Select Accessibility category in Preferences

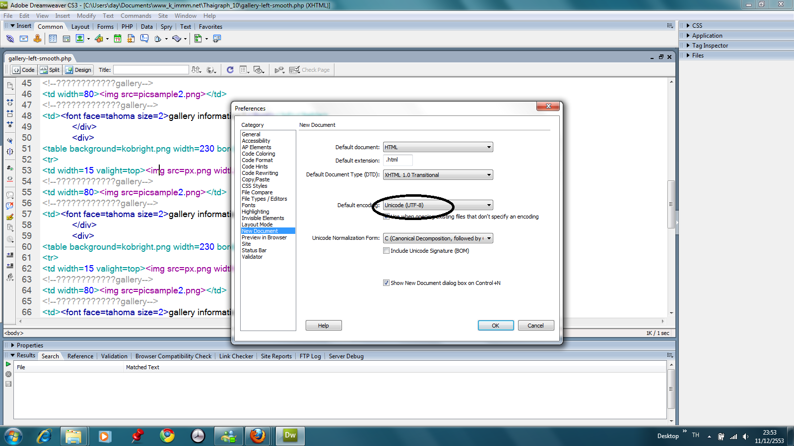pyautogui.click(x=256, y=141)
